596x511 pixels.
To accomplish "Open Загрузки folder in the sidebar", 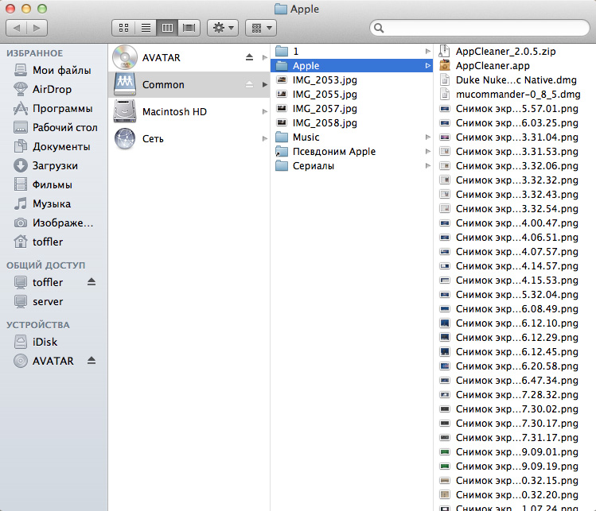I will pos(55,165).
